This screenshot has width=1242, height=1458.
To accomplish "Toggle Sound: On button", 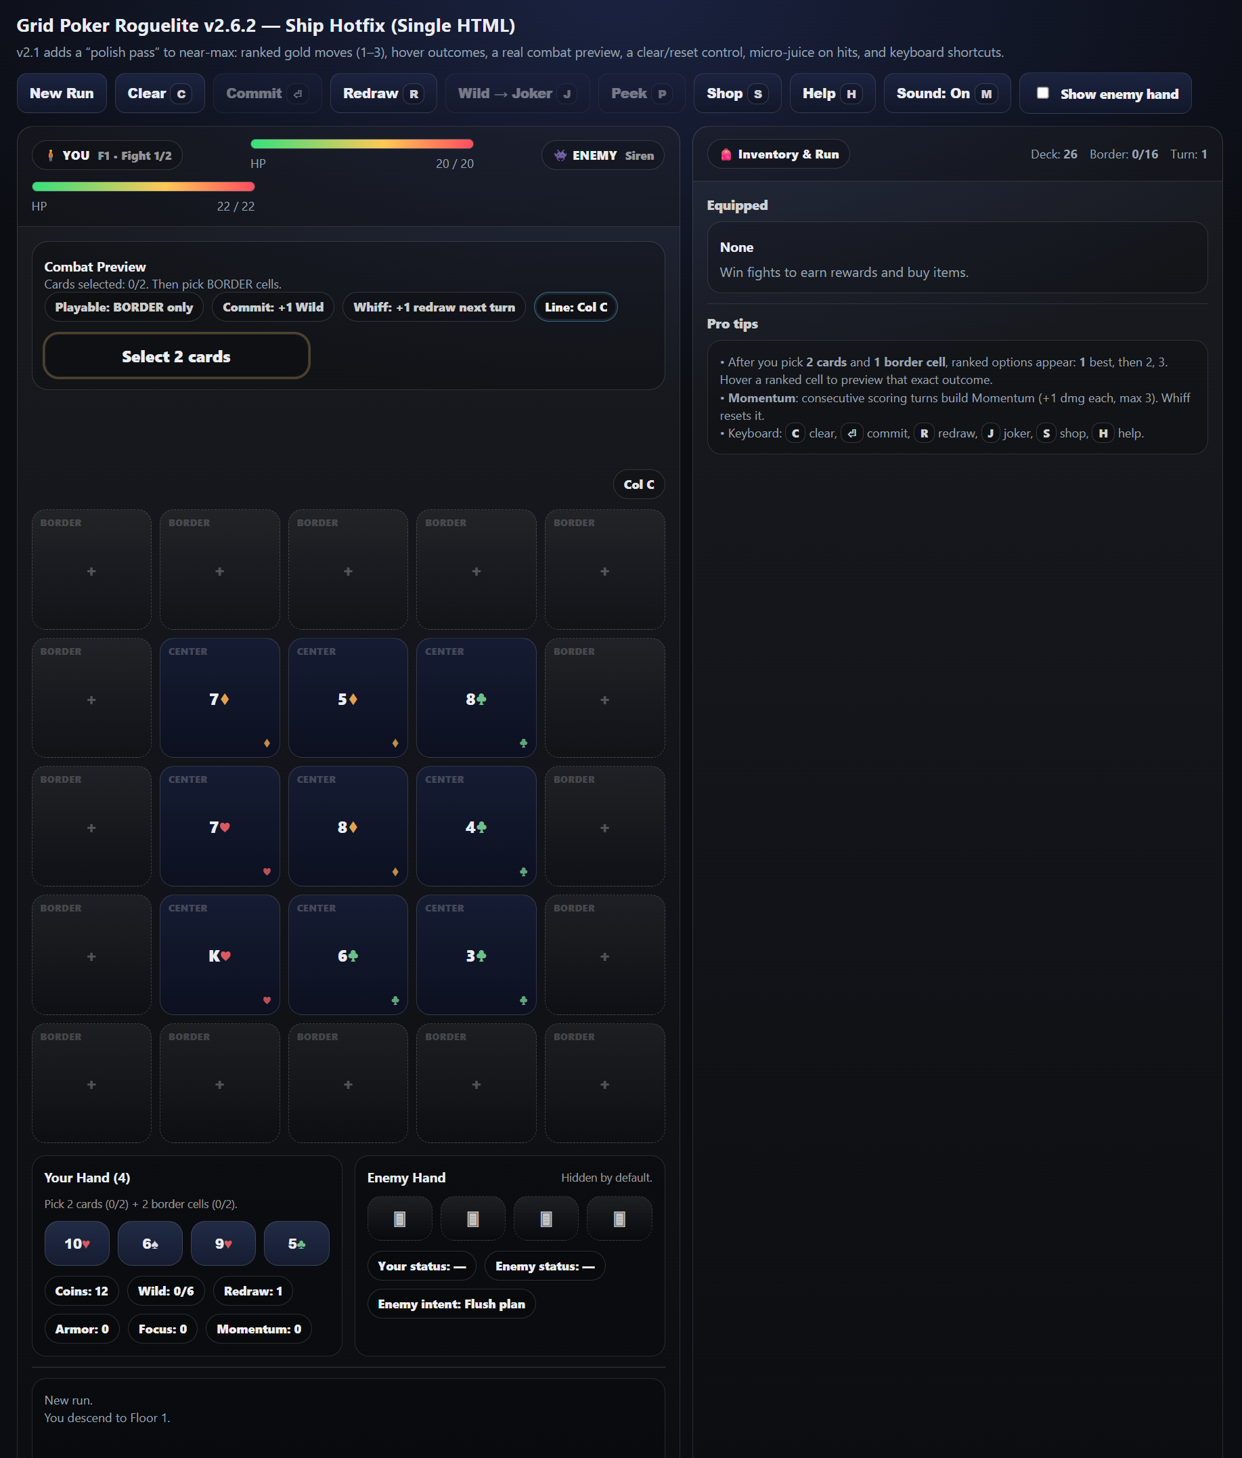I will coord(947,93).
